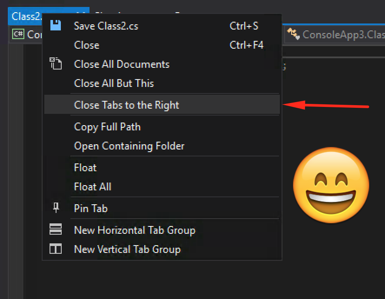
Task: Choose Close Tabs to the Right
Action: tap(126, 105)
